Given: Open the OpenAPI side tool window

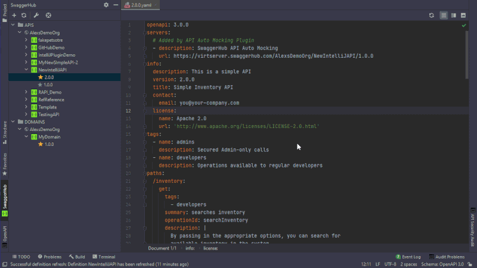Looking at the screenshot, I should 5,236.
